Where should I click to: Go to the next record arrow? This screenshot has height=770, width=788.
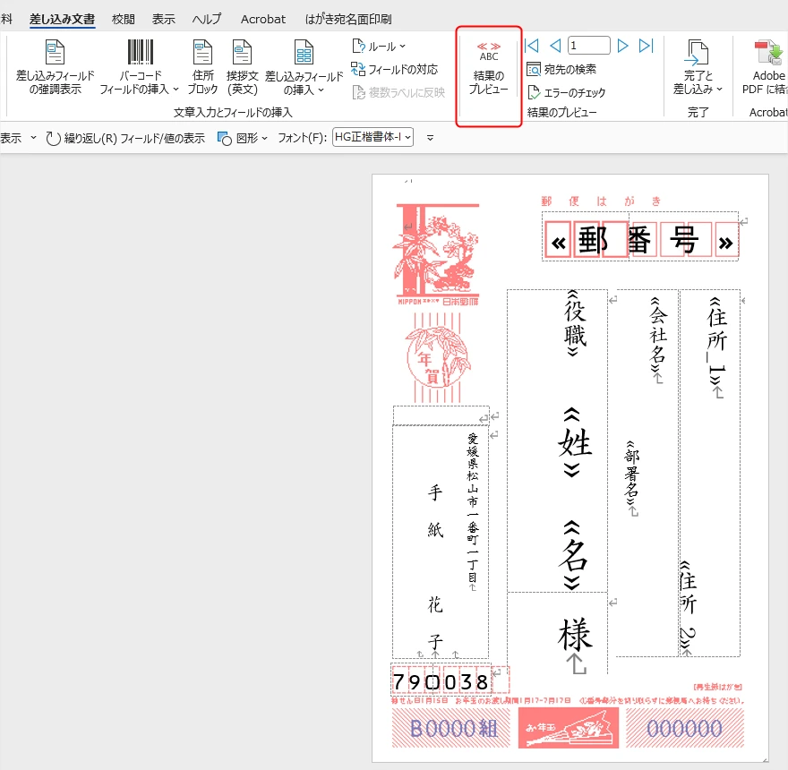coord(622,45)
